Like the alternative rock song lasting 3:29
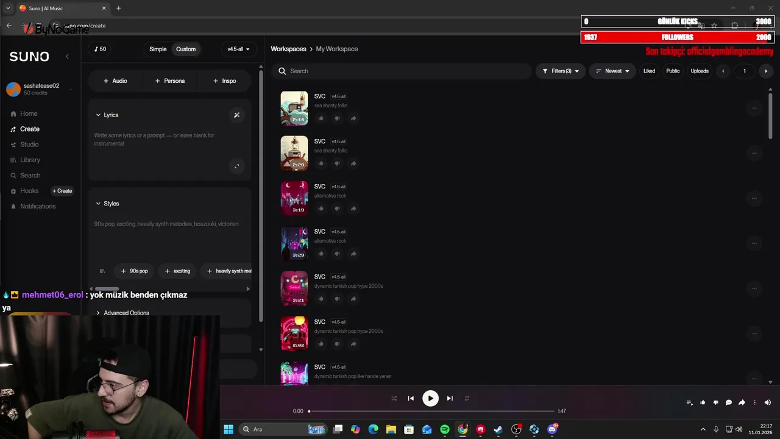Image resolution: width=780 pixels, height=439 pixels. point(321,254)
